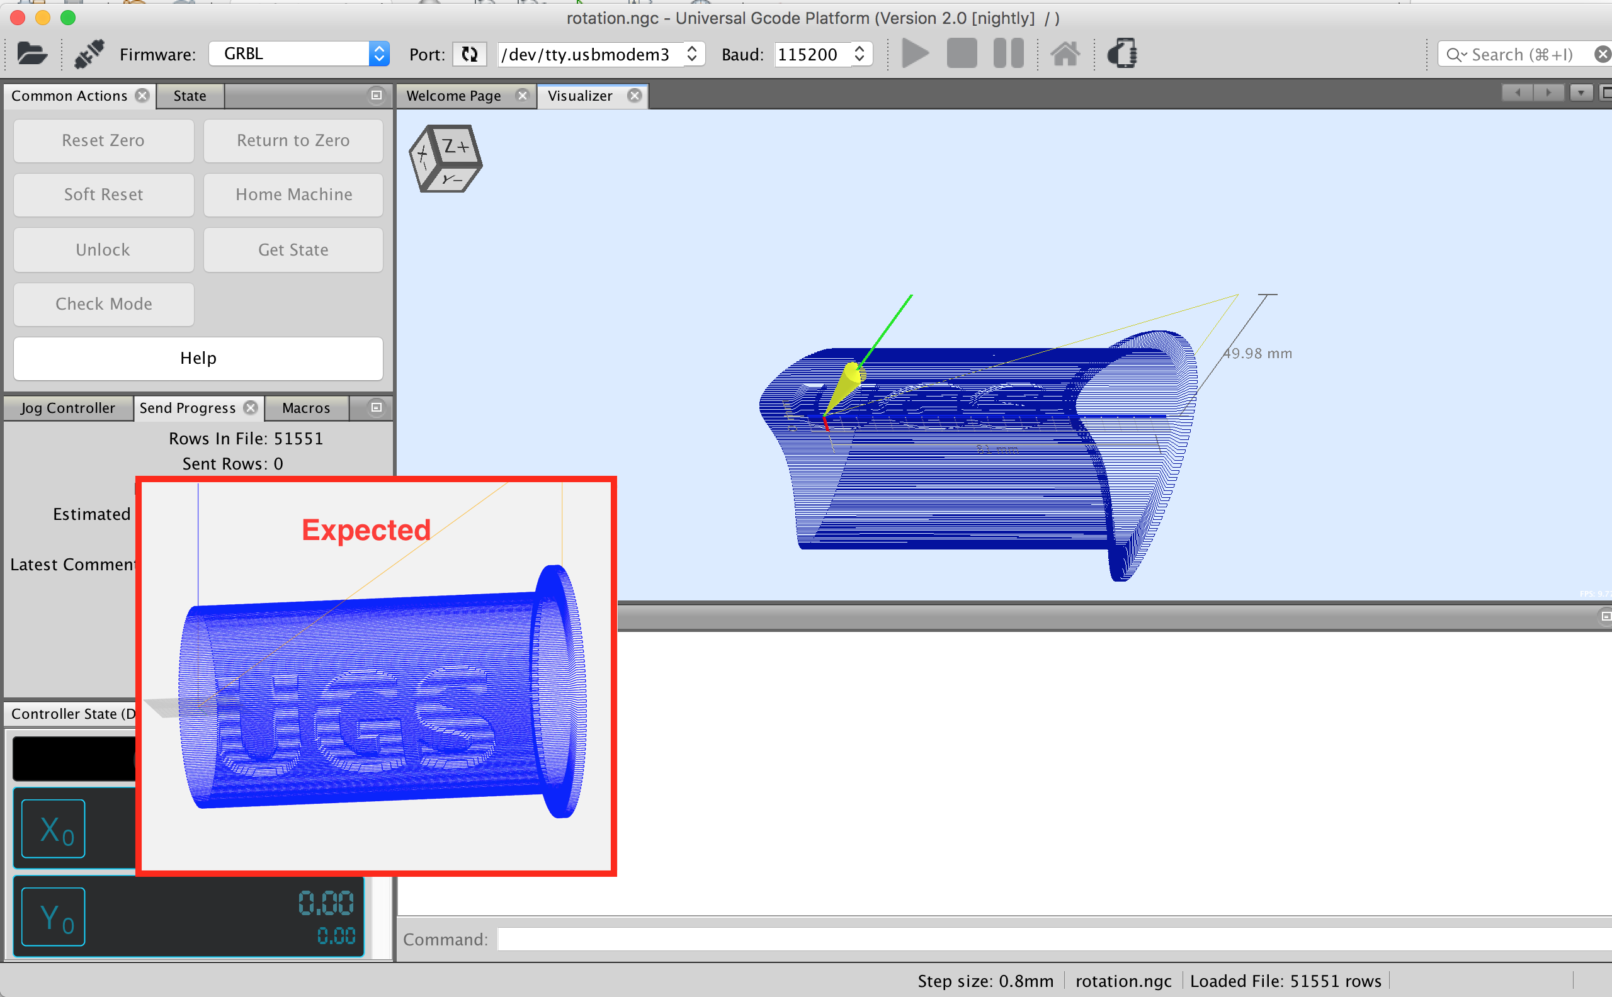
Task: Open the Firmware GRBL dropdown
Action: 300,54
